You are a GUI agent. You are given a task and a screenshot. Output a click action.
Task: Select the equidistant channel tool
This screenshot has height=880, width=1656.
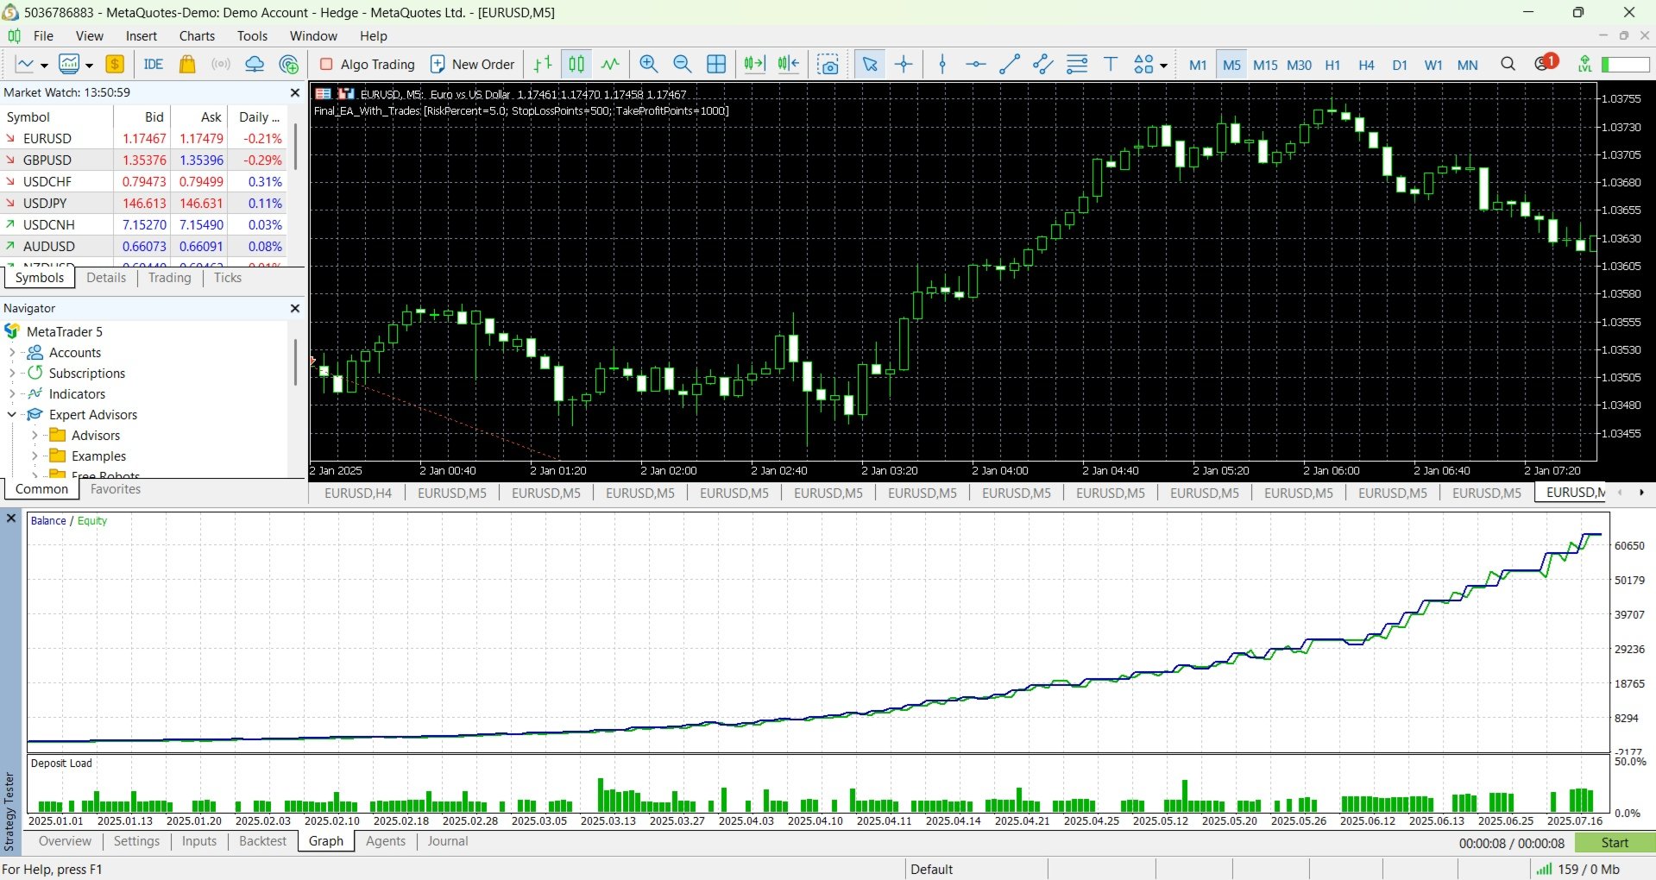pyautogui.click(x=1043, y=65)
